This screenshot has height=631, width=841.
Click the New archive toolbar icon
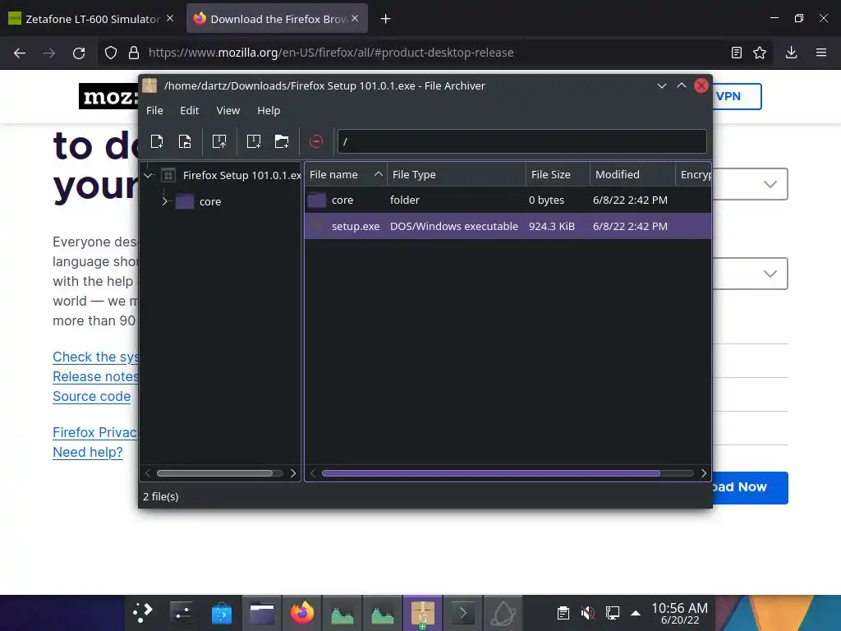coord(157,141)
